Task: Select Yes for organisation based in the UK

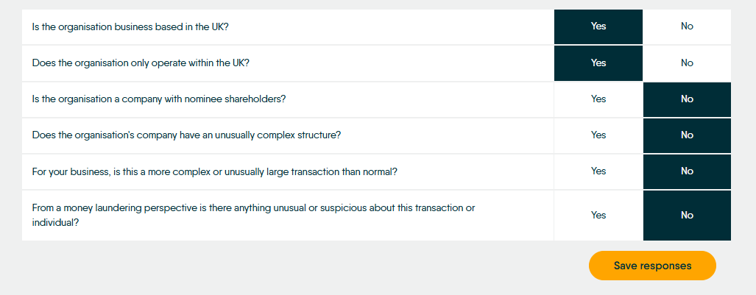Action: 598,26
